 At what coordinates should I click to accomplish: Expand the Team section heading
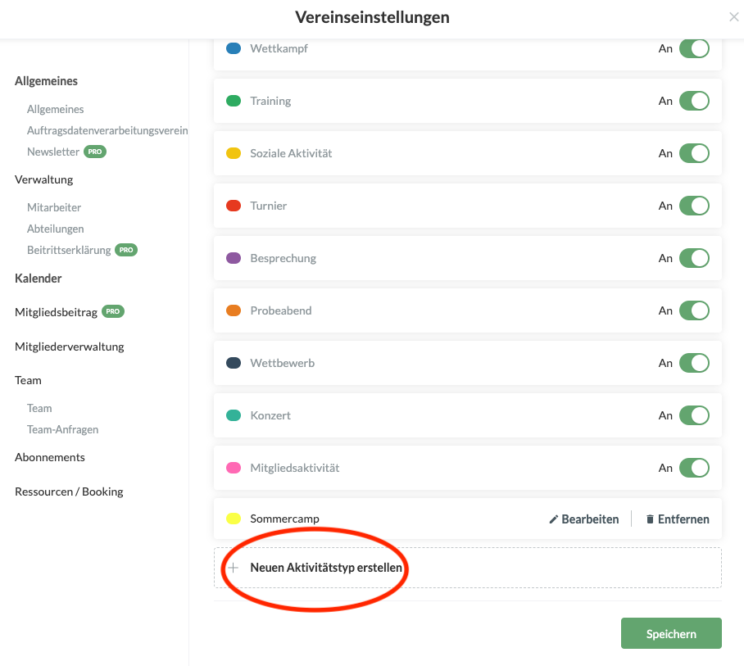click(x=28, y=380)
